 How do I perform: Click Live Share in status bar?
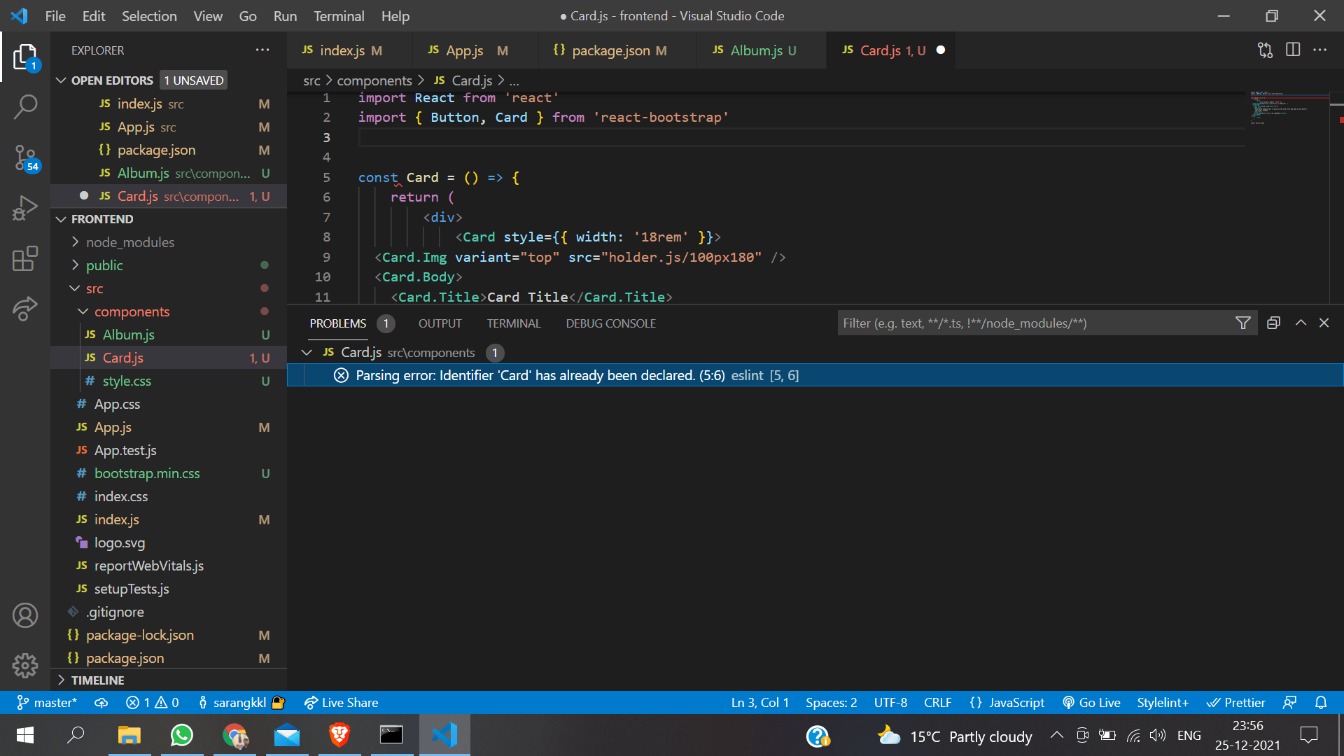[x=342, y=702]
